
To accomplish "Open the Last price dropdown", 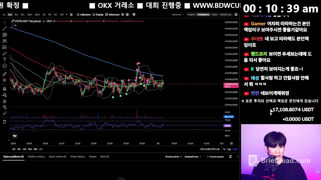I will [x=178, y=14].
